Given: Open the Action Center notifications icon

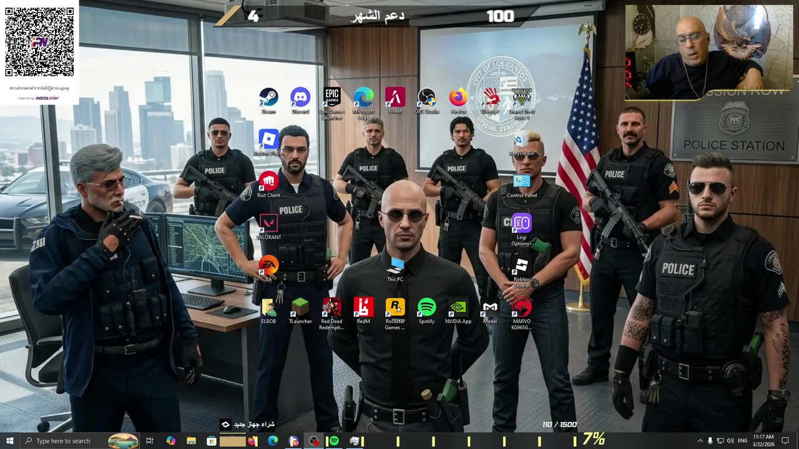Looking at the screenshot, I should coord(785,441).
